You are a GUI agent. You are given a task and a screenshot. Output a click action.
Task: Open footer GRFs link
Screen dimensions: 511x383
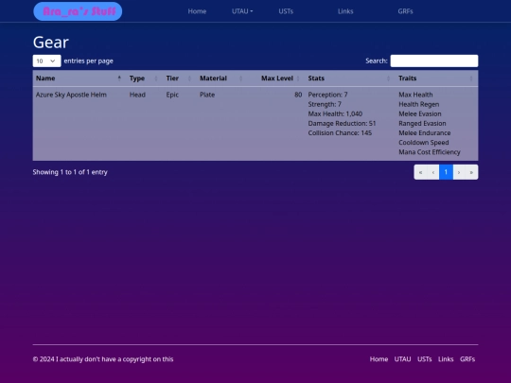click(x=467, y=359)
